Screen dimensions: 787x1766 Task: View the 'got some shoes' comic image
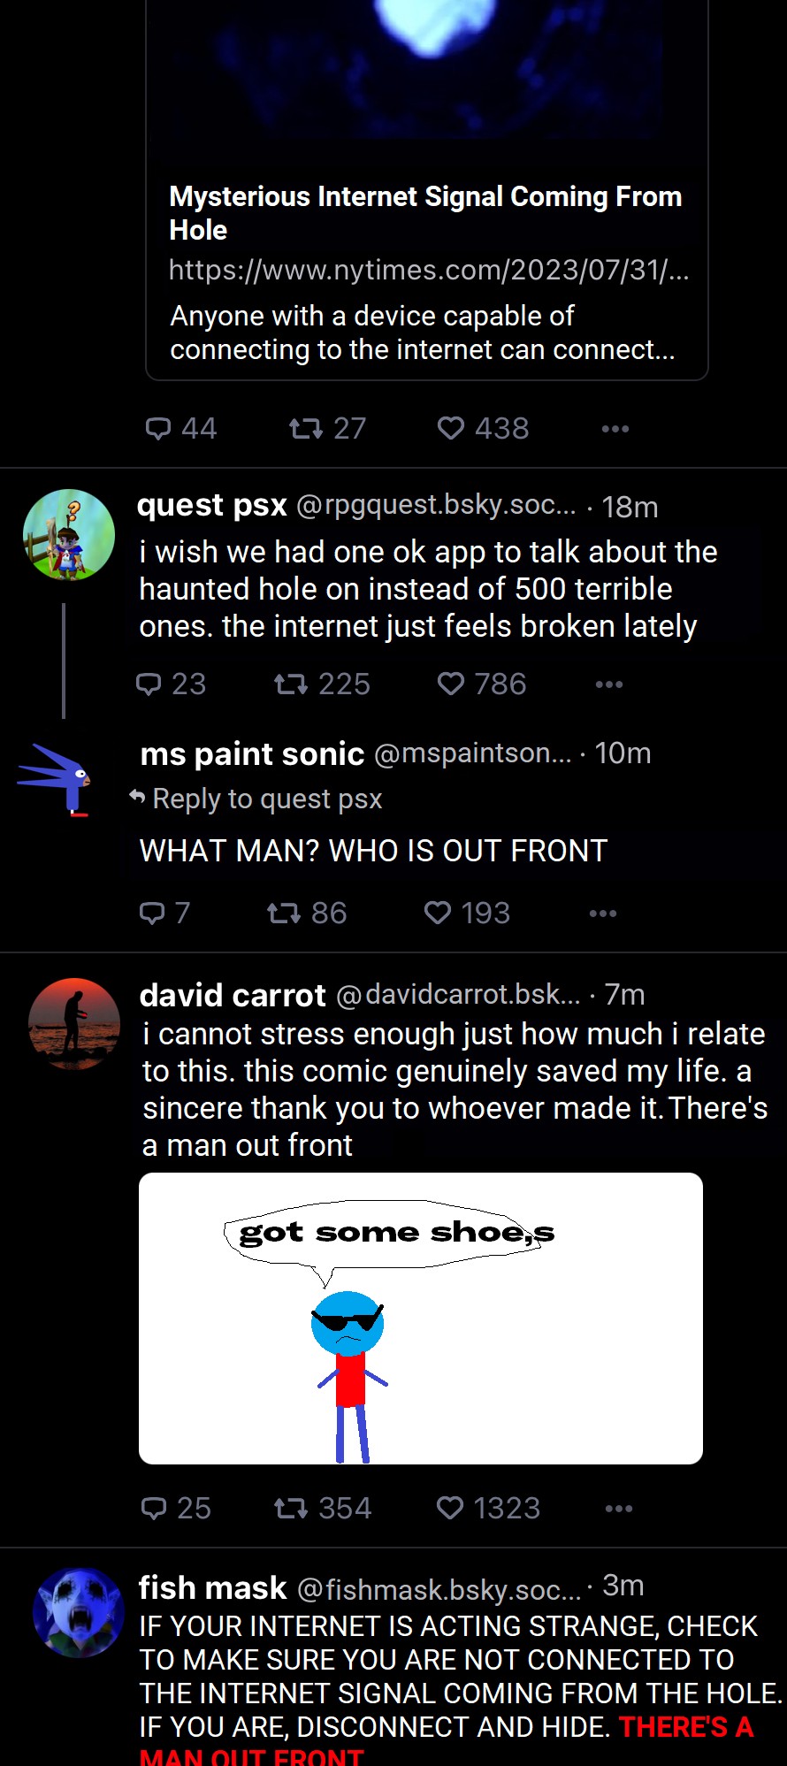421,1318
